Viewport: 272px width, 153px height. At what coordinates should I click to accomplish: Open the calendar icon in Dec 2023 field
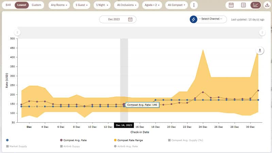[130, 19]
